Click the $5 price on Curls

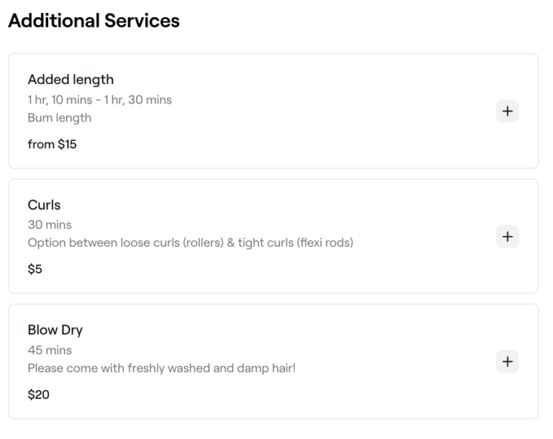tap(35, 270)
